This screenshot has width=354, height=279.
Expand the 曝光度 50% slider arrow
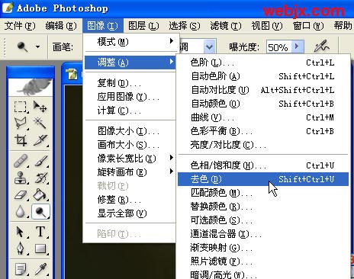point(297,46)
